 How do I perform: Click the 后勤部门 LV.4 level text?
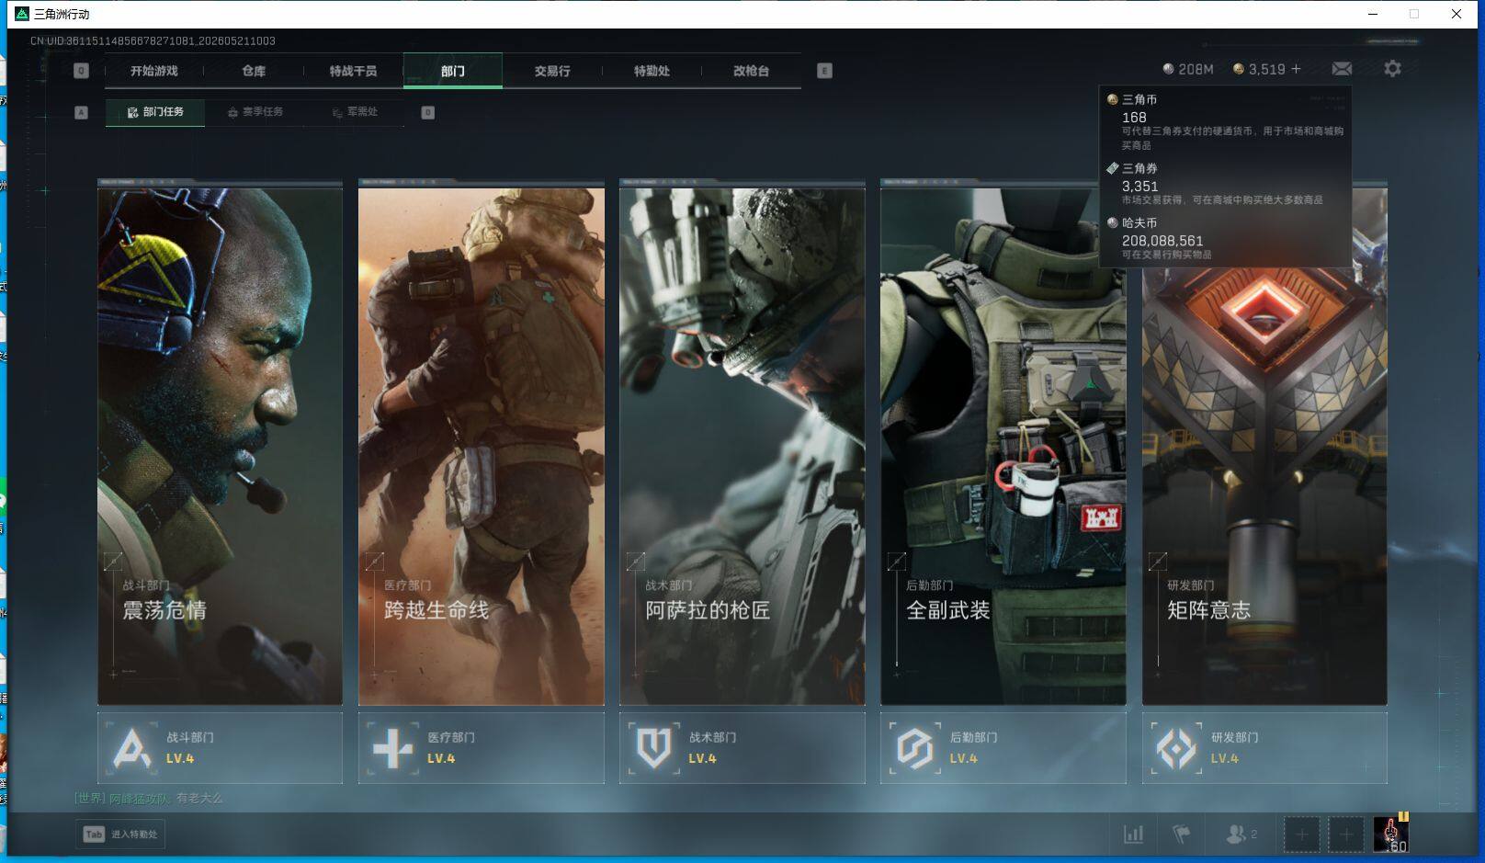(963, 759)
